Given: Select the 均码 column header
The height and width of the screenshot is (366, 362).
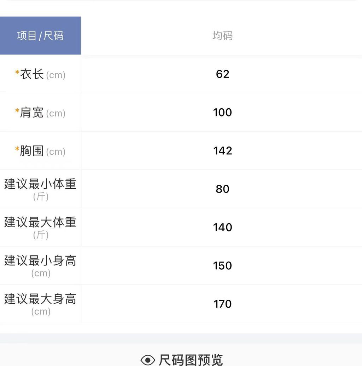Looking at the screenshot, I should pyautogui.click(x=222, y=36).
